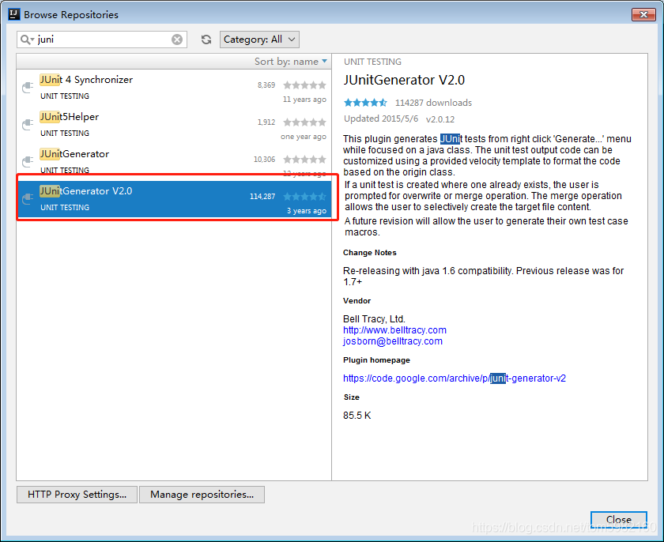Click window close X in title bar

pos(643,14)
